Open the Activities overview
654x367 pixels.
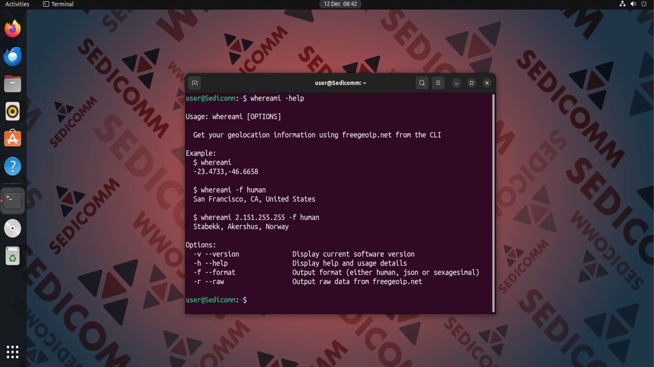pos(17,4)
